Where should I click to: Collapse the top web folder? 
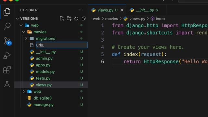[x=21, y=25]
